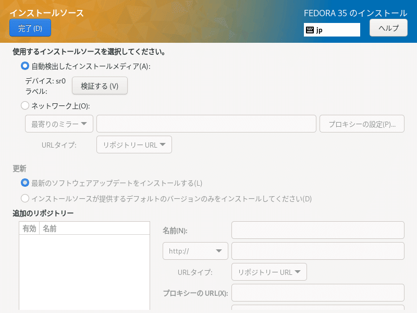Click the '更新' section label
The width and height of the screenshot is (417, 313).
19,168
